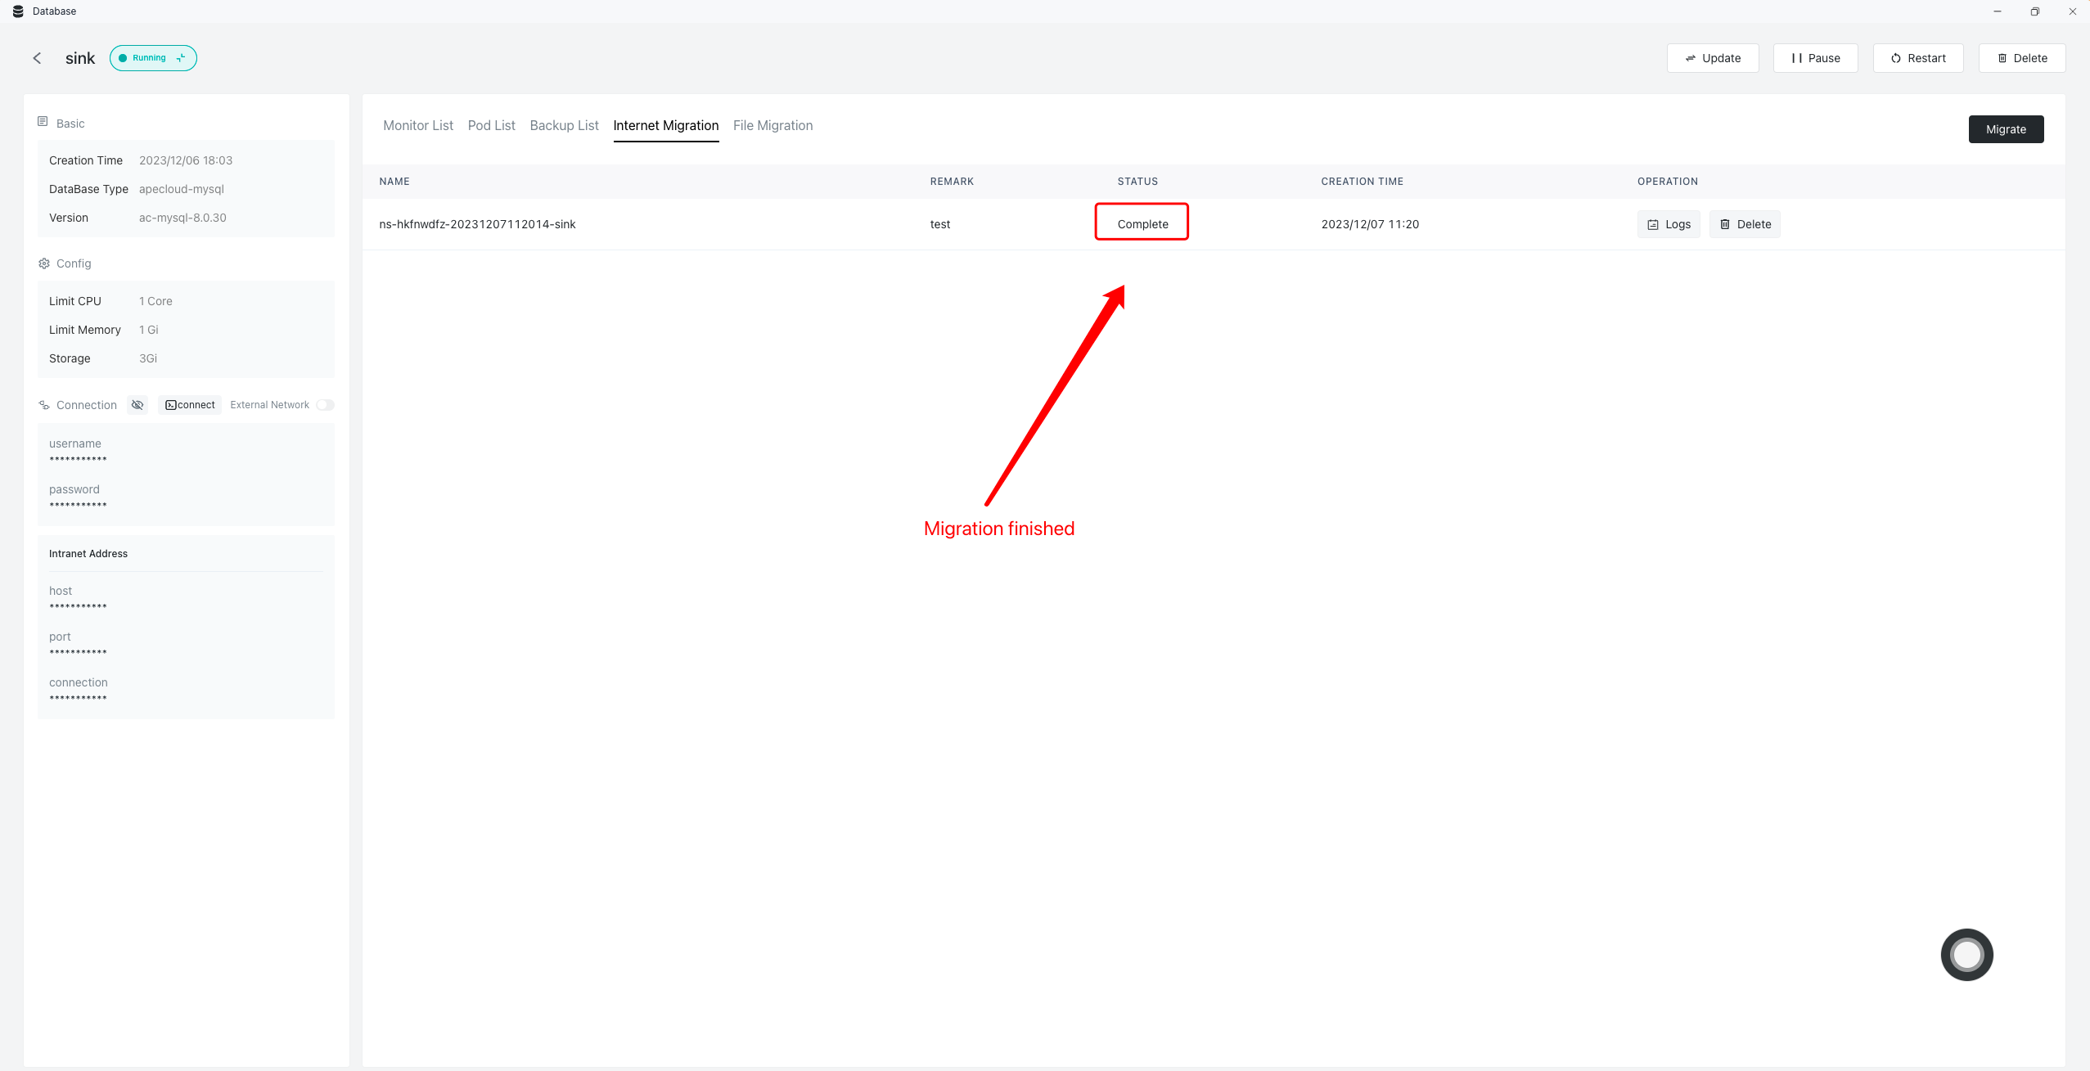Screen dimensions: 2090x1071
Task: Click the masked password value
Action: click(78, 505)
